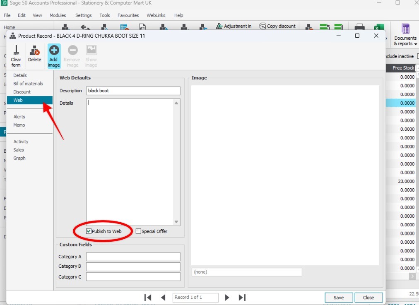Click the Record 1 of 1 field

pyautogui.click(x=195, y=297)
